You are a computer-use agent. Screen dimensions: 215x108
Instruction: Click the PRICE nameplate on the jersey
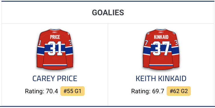click(x=55, y=37)
